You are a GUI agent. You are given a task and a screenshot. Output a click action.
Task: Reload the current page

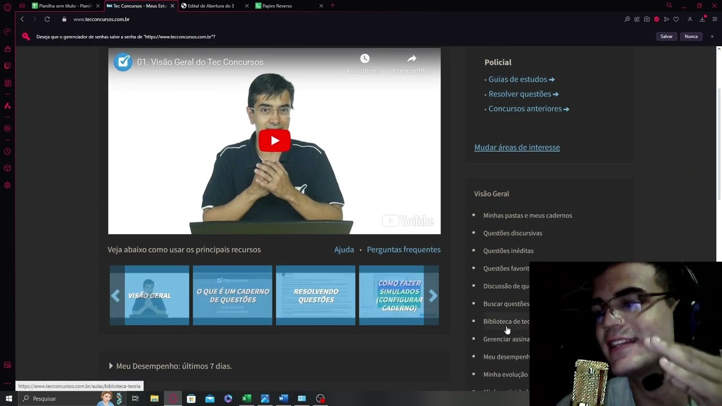[x=47, y=19]
